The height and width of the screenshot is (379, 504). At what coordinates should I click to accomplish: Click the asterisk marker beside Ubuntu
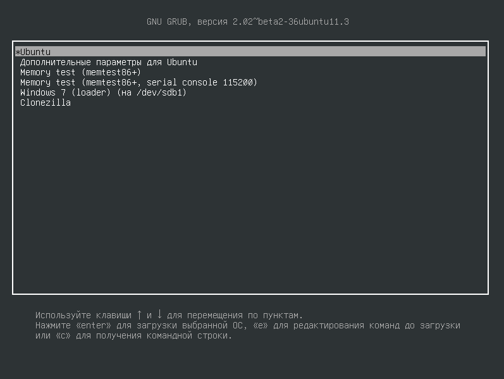(18, 52)
